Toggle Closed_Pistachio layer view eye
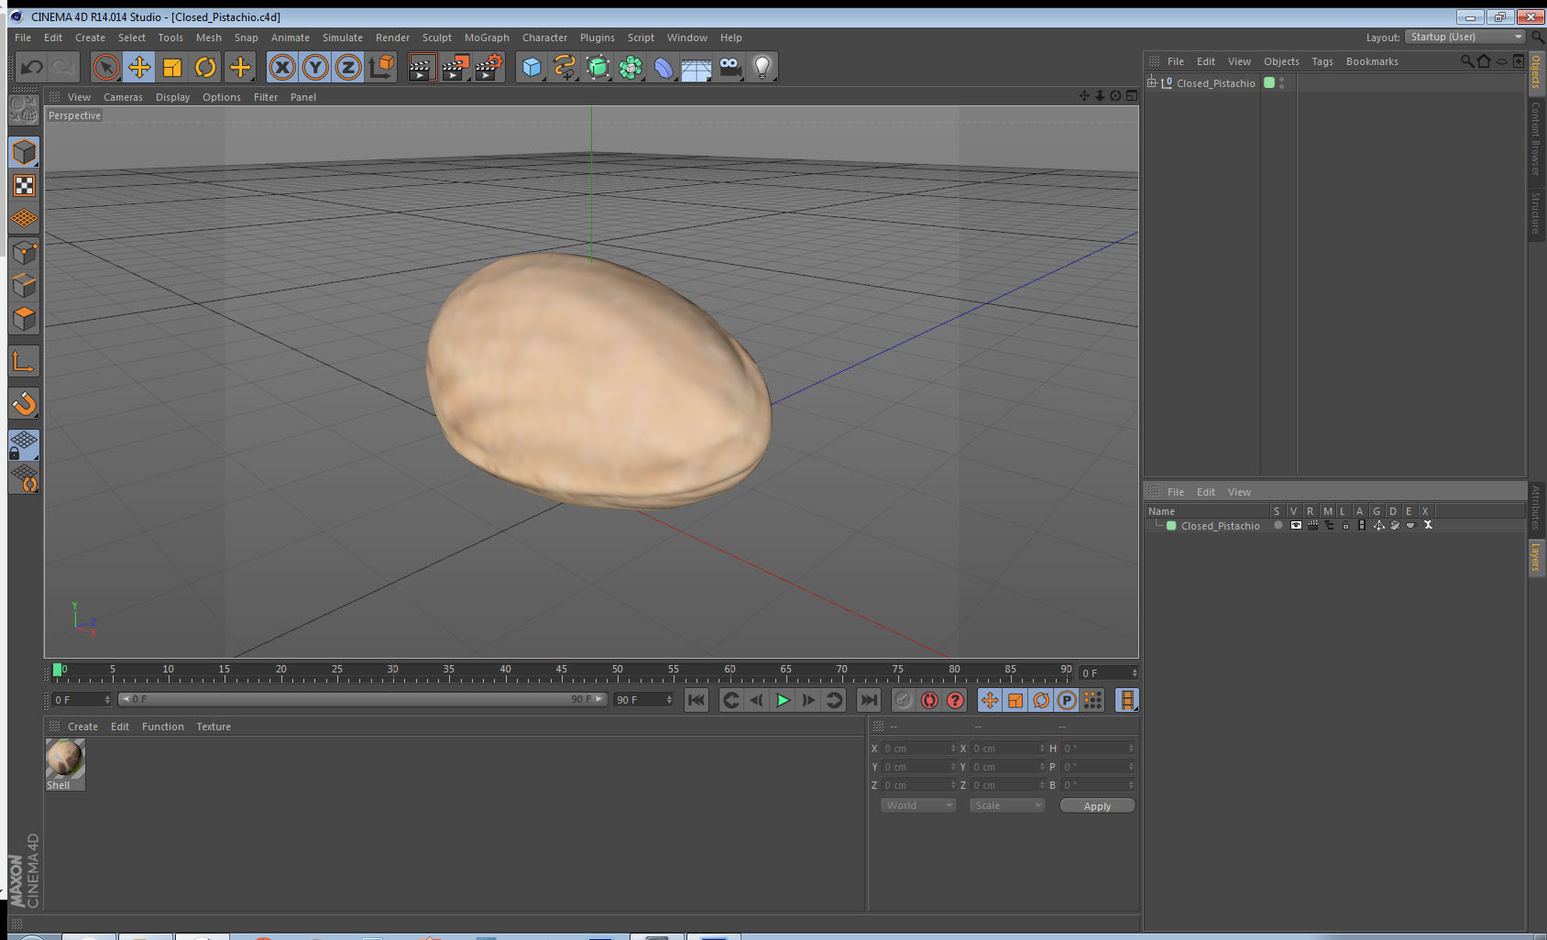 click(1295, 525)
